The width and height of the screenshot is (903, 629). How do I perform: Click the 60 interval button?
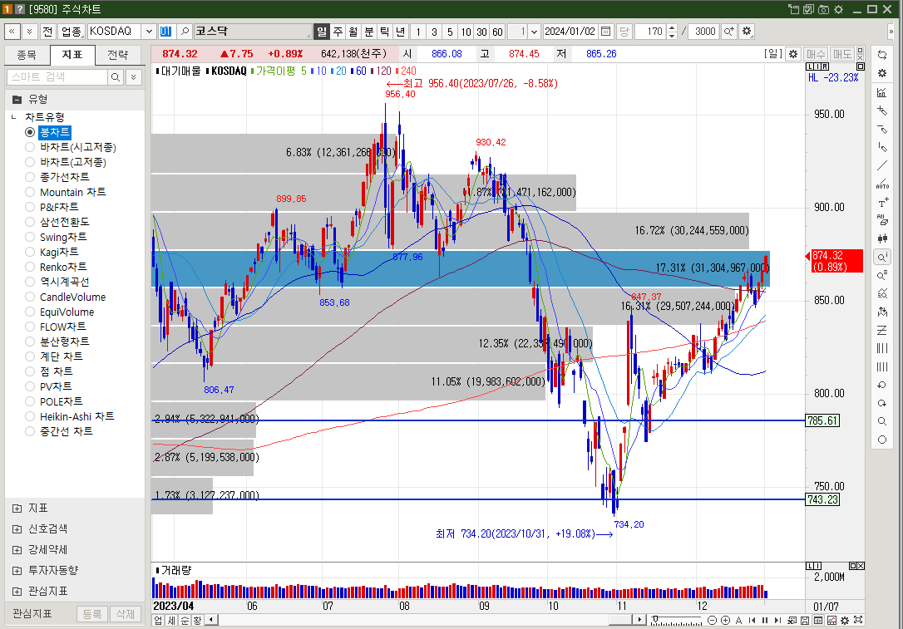point(497,31)
